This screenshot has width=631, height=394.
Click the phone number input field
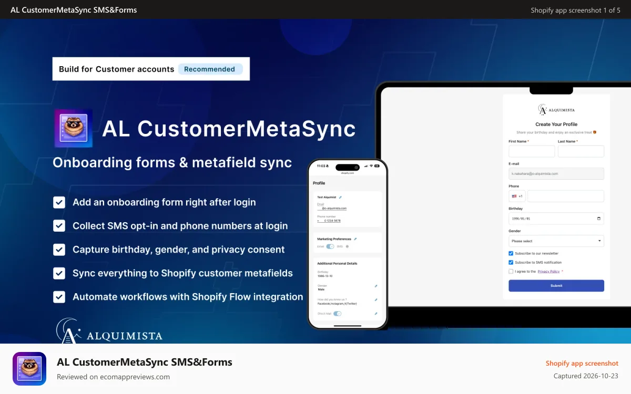[566, 196]
